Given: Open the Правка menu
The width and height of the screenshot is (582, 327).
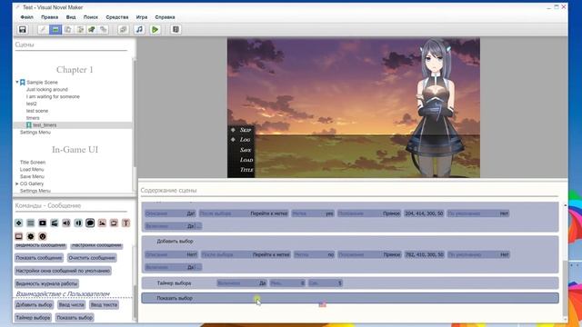Looking at the screenshot, I should coord(49,17).
